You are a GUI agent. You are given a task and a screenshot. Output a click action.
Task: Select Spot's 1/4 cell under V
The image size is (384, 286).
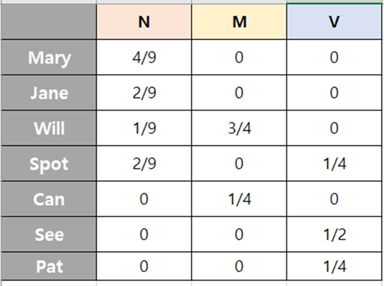point(334,164)
